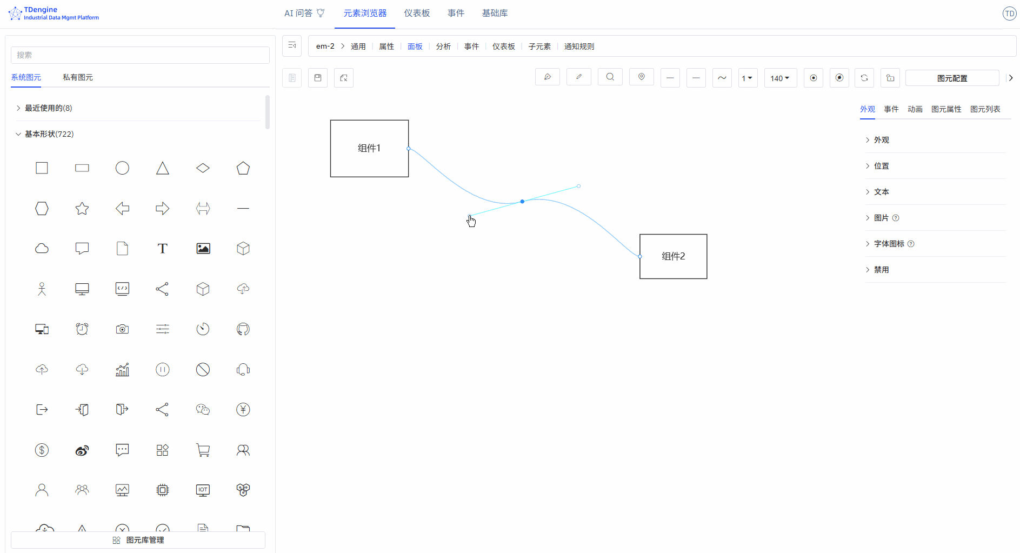Screen dimensions: 1020x553
Task: Select the curve line connector tool
Action: [722, 77]
